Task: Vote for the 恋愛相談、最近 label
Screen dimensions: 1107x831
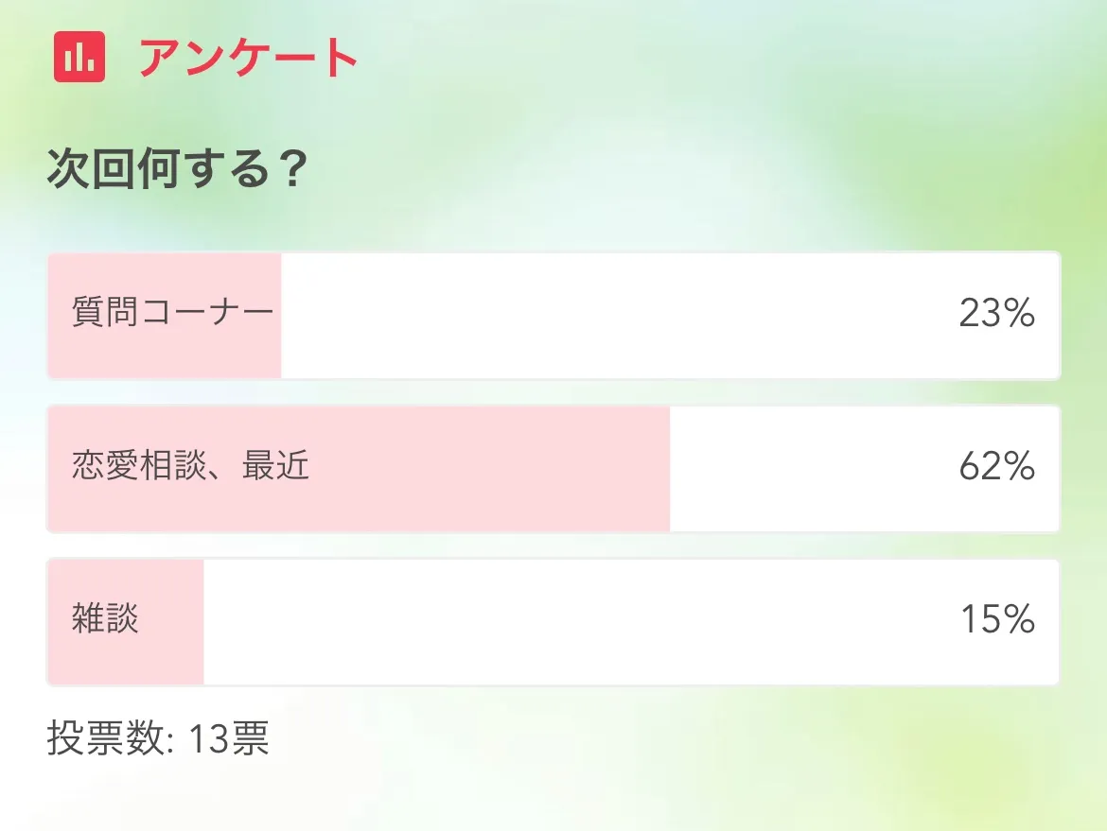Action: 191,467
